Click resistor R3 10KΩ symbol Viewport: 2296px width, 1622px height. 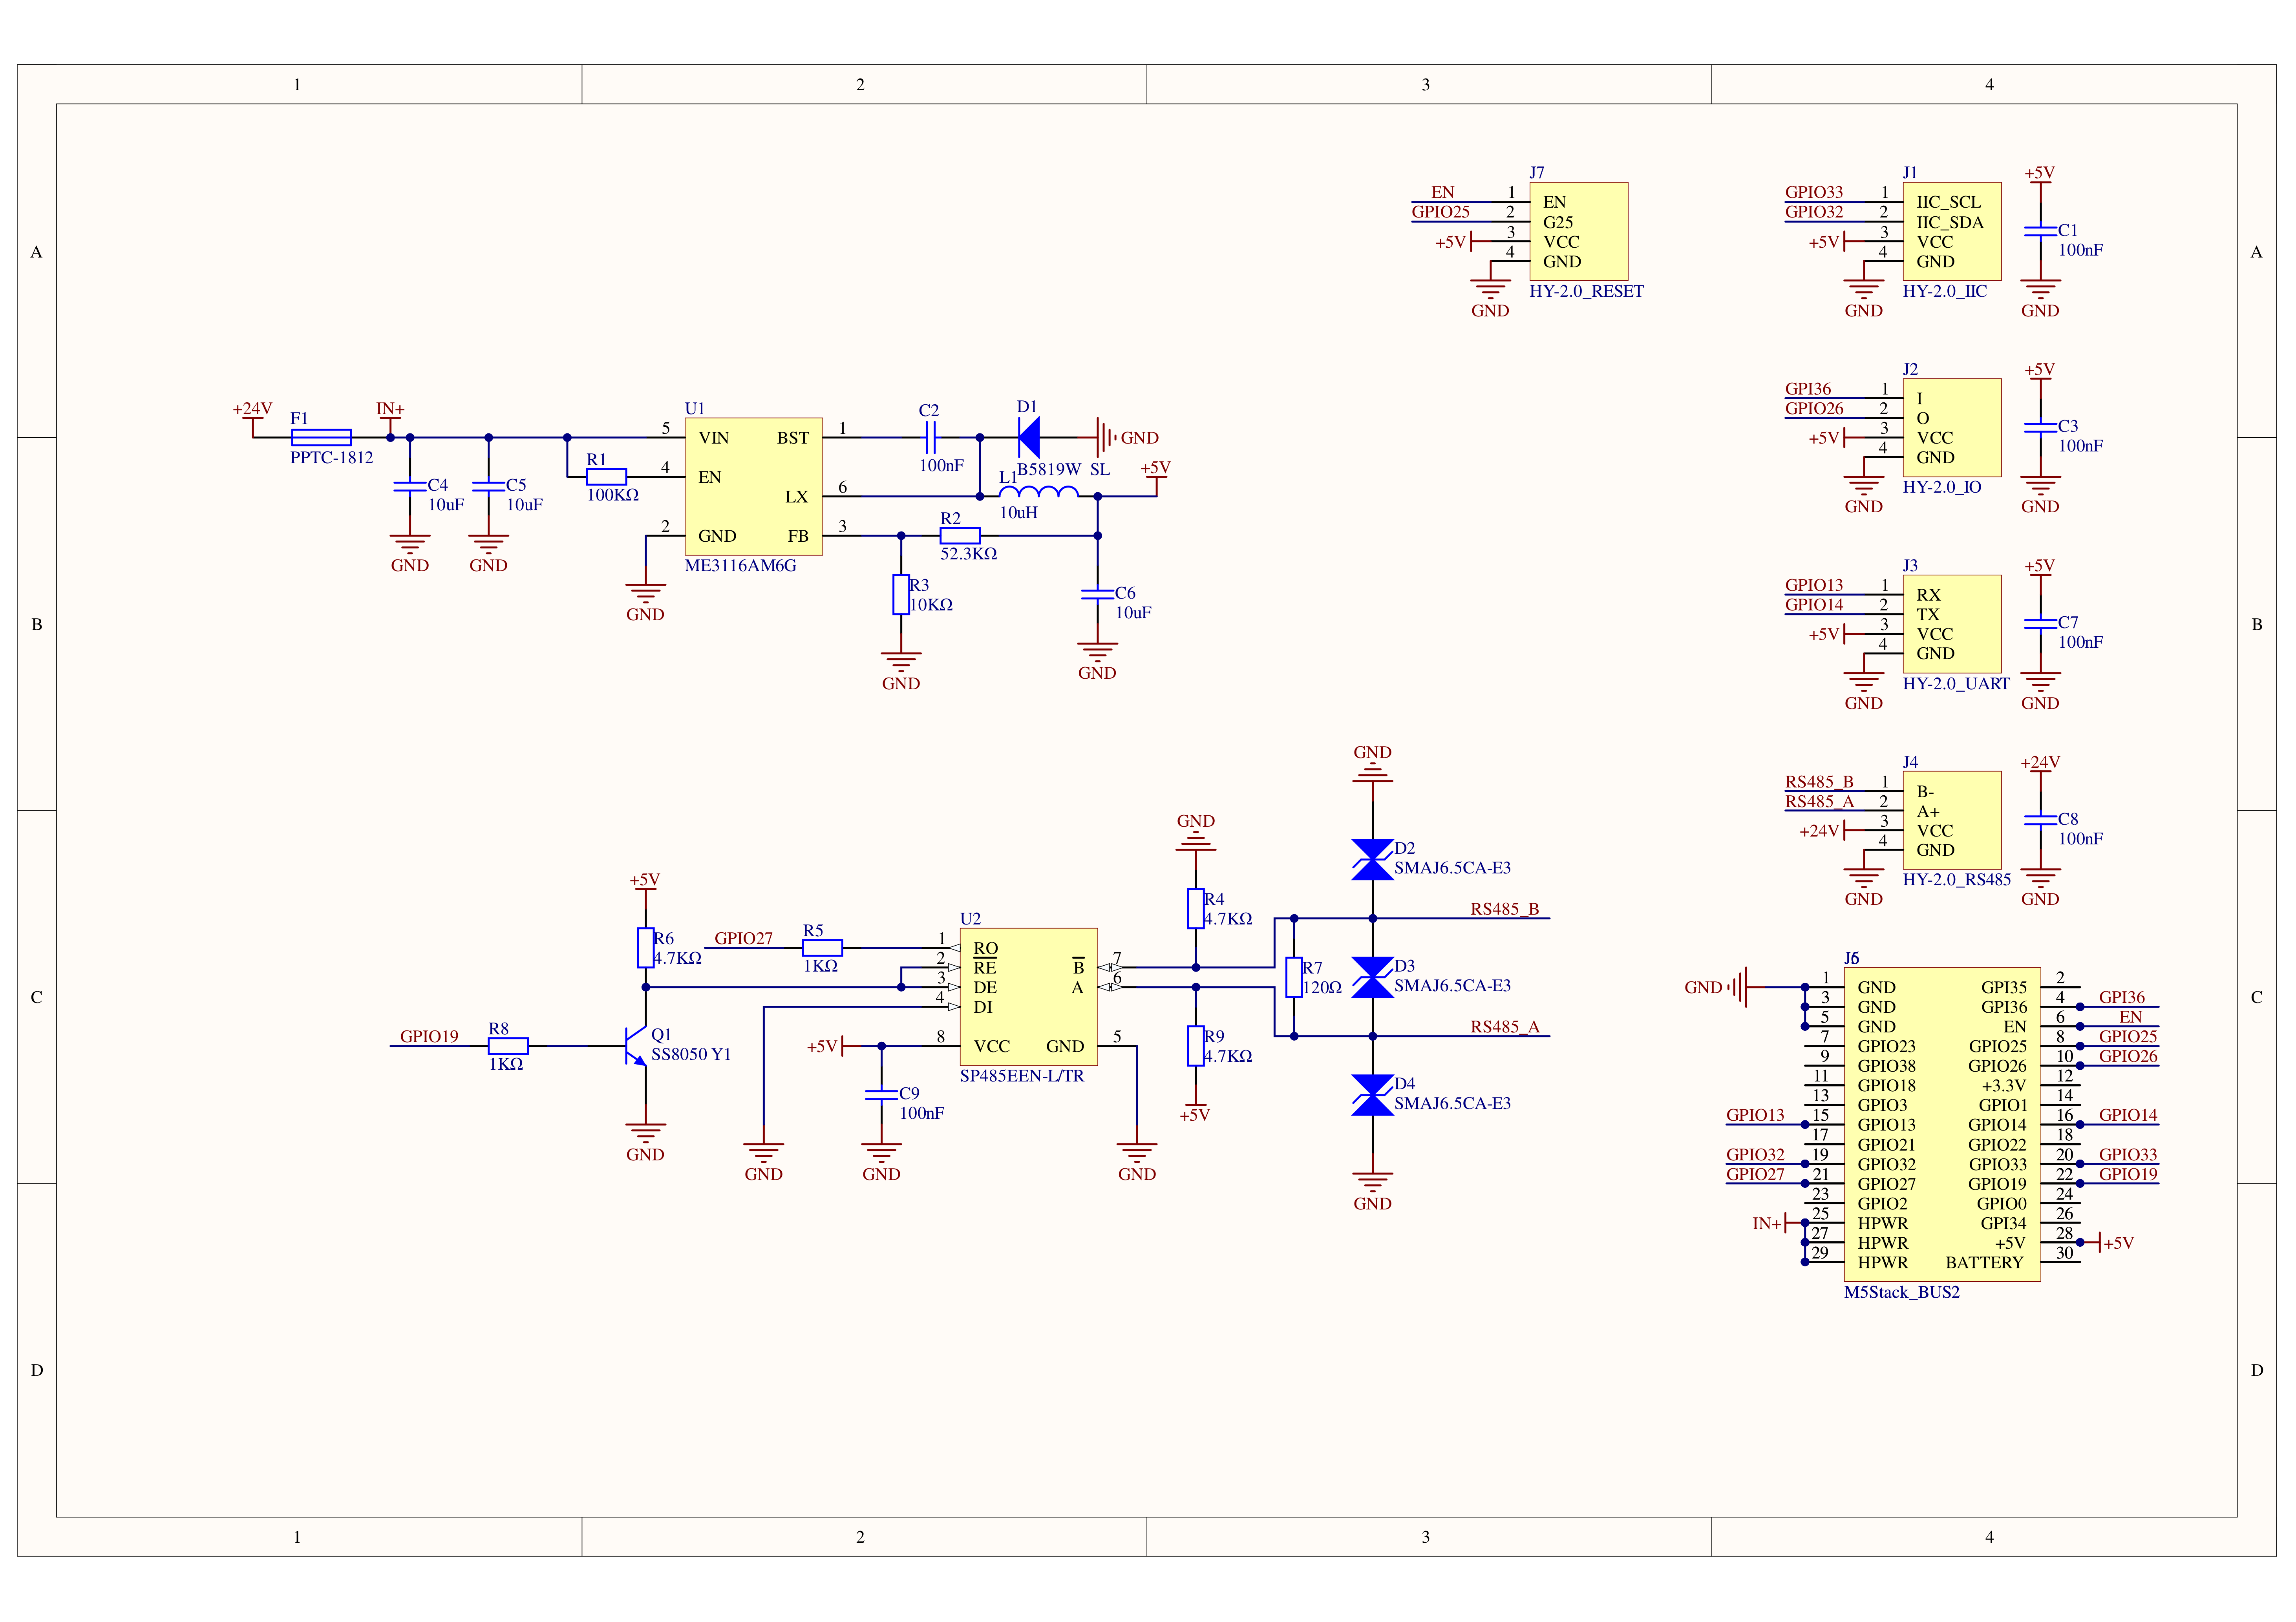[901, 595]
